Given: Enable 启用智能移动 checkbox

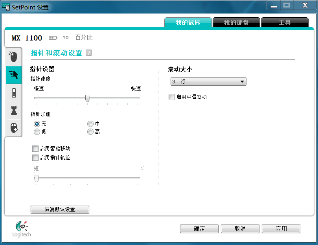Looking at the screenshot, I should (35, 149).
